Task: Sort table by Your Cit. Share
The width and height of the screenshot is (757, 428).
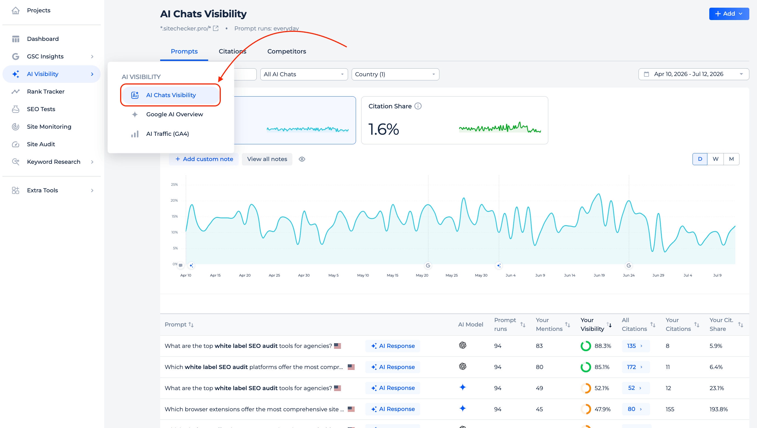Action: point(741,325)
